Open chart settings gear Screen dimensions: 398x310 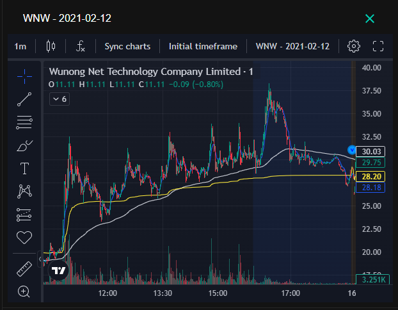(x=354, y=46)
